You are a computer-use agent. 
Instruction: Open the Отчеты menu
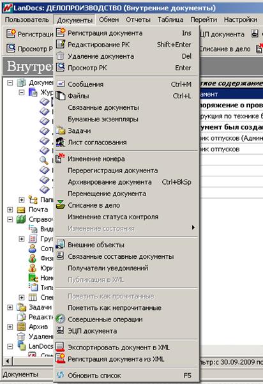pos(138,20)
